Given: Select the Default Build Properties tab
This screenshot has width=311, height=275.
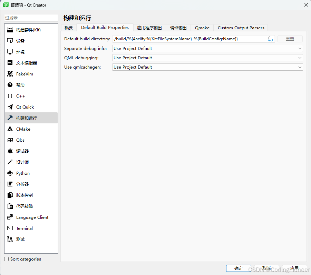Looking at the screenshot, I should [x=105, y=28].
